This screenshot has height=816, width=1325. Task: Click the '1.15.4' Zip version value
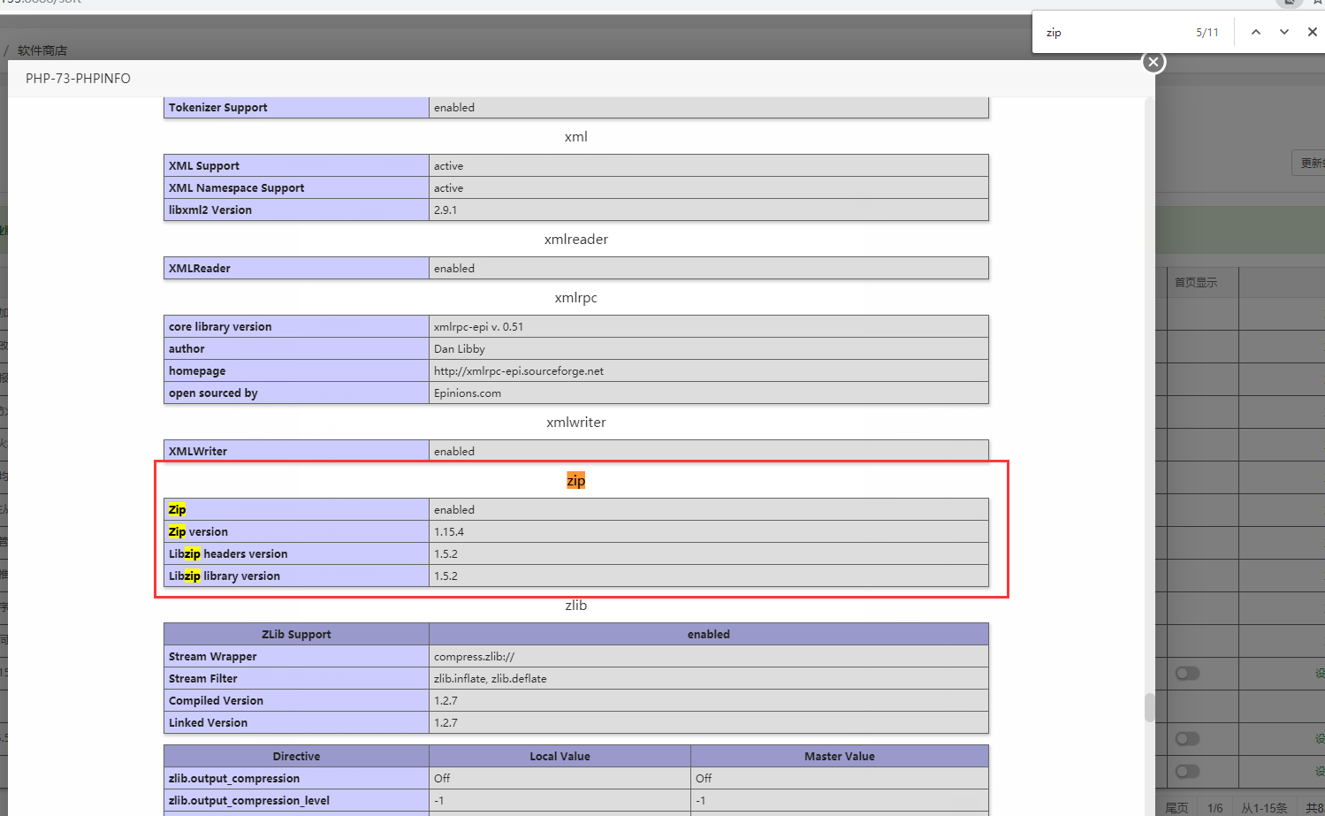tap(449, 532)
